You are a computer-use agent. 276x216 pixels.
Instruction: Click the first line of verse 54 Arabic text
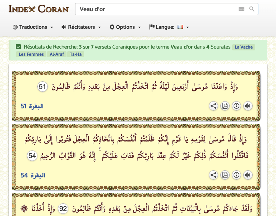(x=136, y=139)
